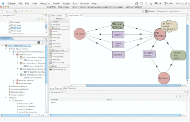The image size is (190, 122).
Task: Select the Dependency link tool
Action: (59, 70)
